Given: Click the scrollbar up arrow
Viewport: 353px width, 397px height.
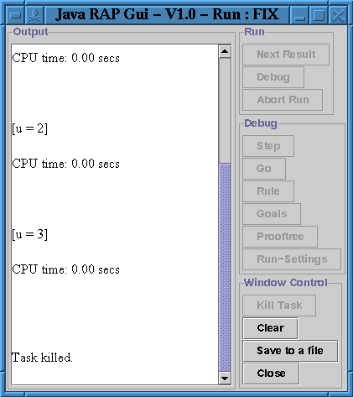Looking at the screenshot, I should pyautogui.click(x=225, y=51).
